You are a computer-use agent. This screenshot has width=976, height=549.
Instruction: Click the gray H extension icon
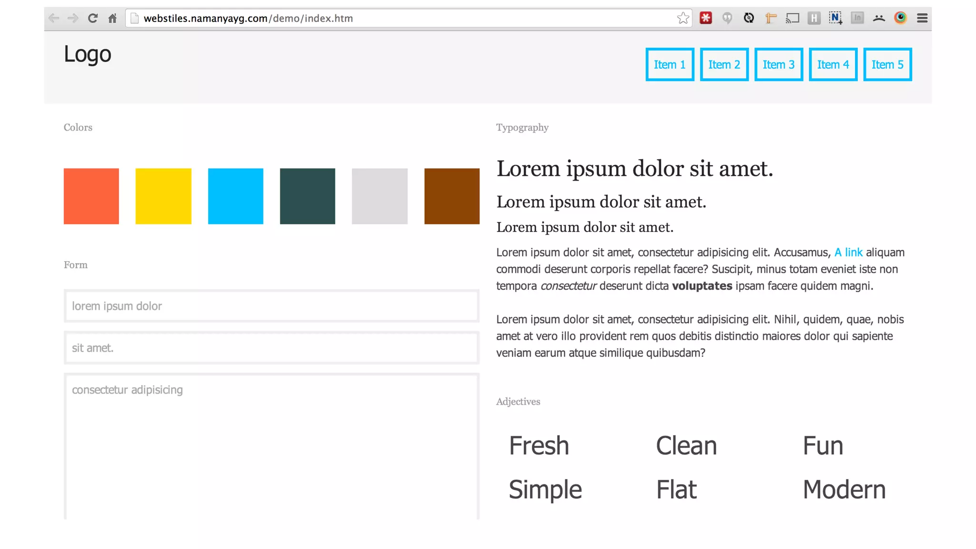pos(814,18)
